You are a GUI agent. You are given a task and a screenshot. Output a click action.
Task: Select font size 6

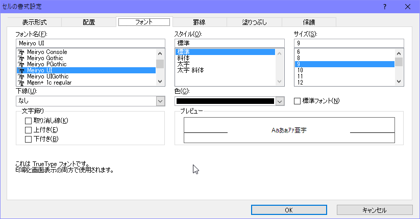coord(344,52)
